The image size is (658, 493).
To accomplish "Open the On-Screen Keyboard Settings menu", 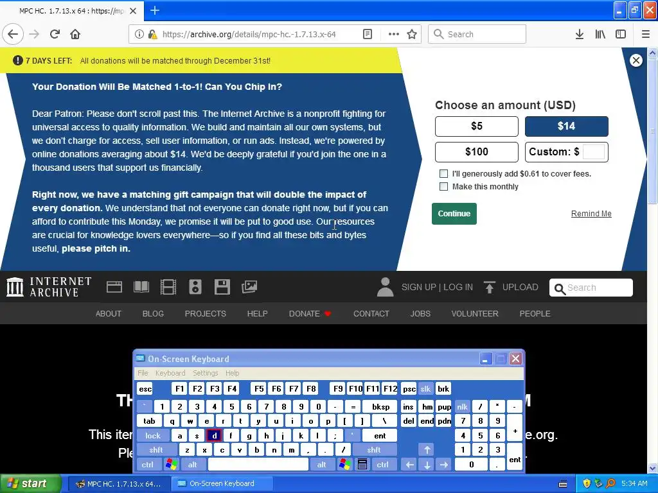I will pos(205,373).
